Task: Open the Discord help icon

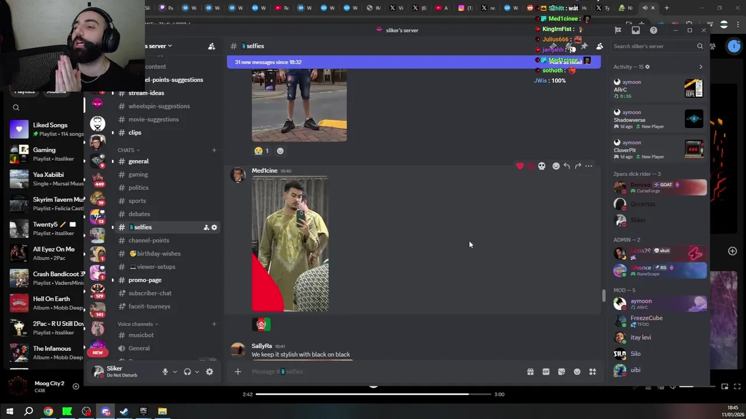Action: pos(653,30)
